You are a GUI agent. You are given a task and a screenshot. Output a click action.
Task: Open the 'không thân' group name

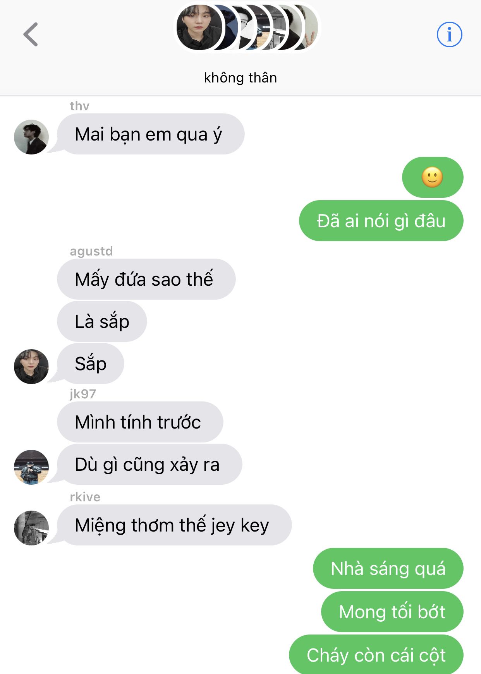click(x=240, y=78)
